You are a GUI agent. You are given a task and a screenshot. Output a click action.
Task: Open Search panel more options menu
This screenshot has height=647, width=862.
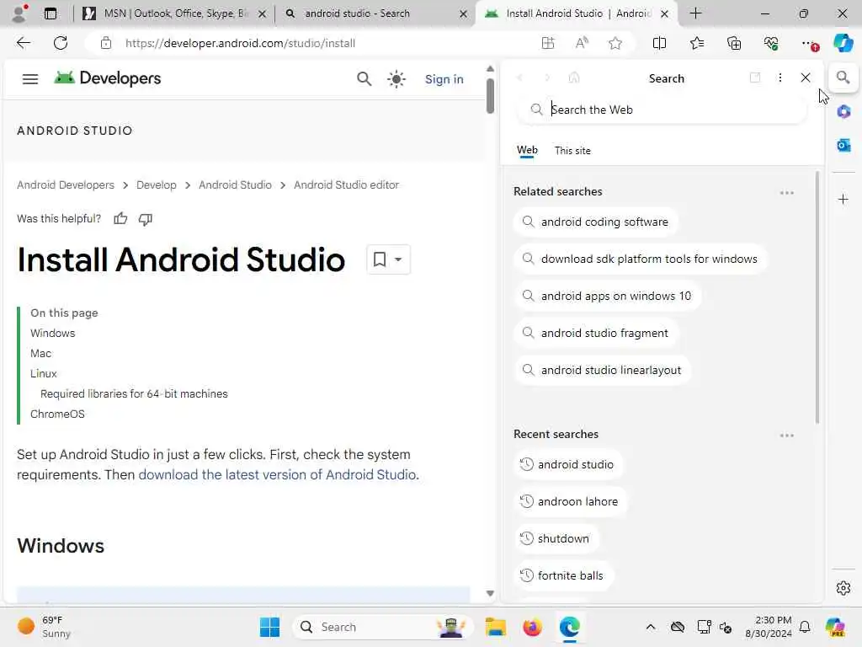[x=780, y=78]
